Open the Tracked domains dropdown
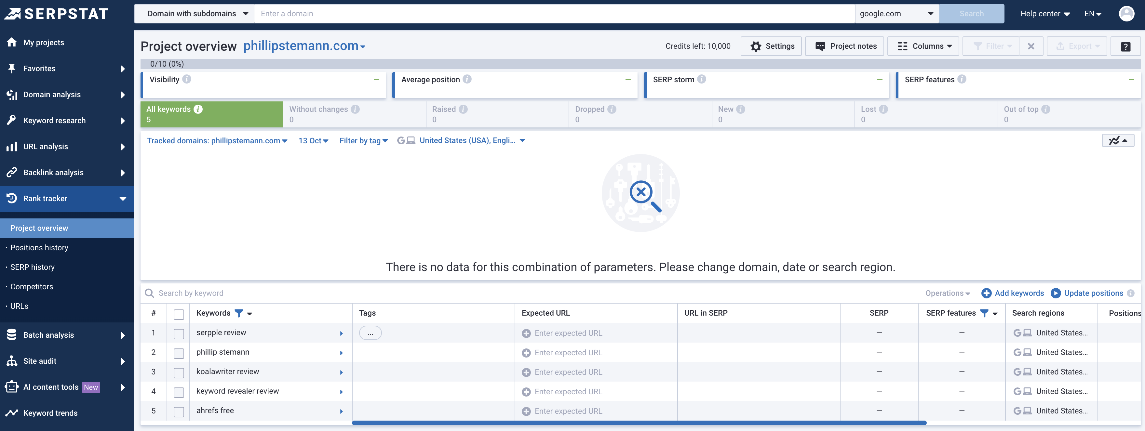 [217, 140]
